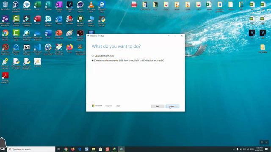Open Chrome from the taskbar
The height and width of the screenshot is (152, 271).
[66, 149]
